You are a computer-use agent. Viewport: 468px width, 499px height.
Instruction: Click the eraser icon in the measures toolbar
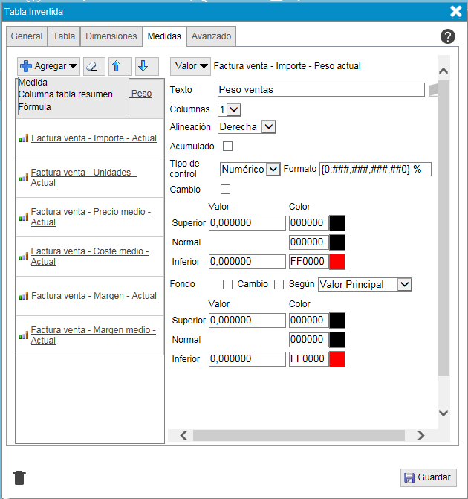(94, 66)
